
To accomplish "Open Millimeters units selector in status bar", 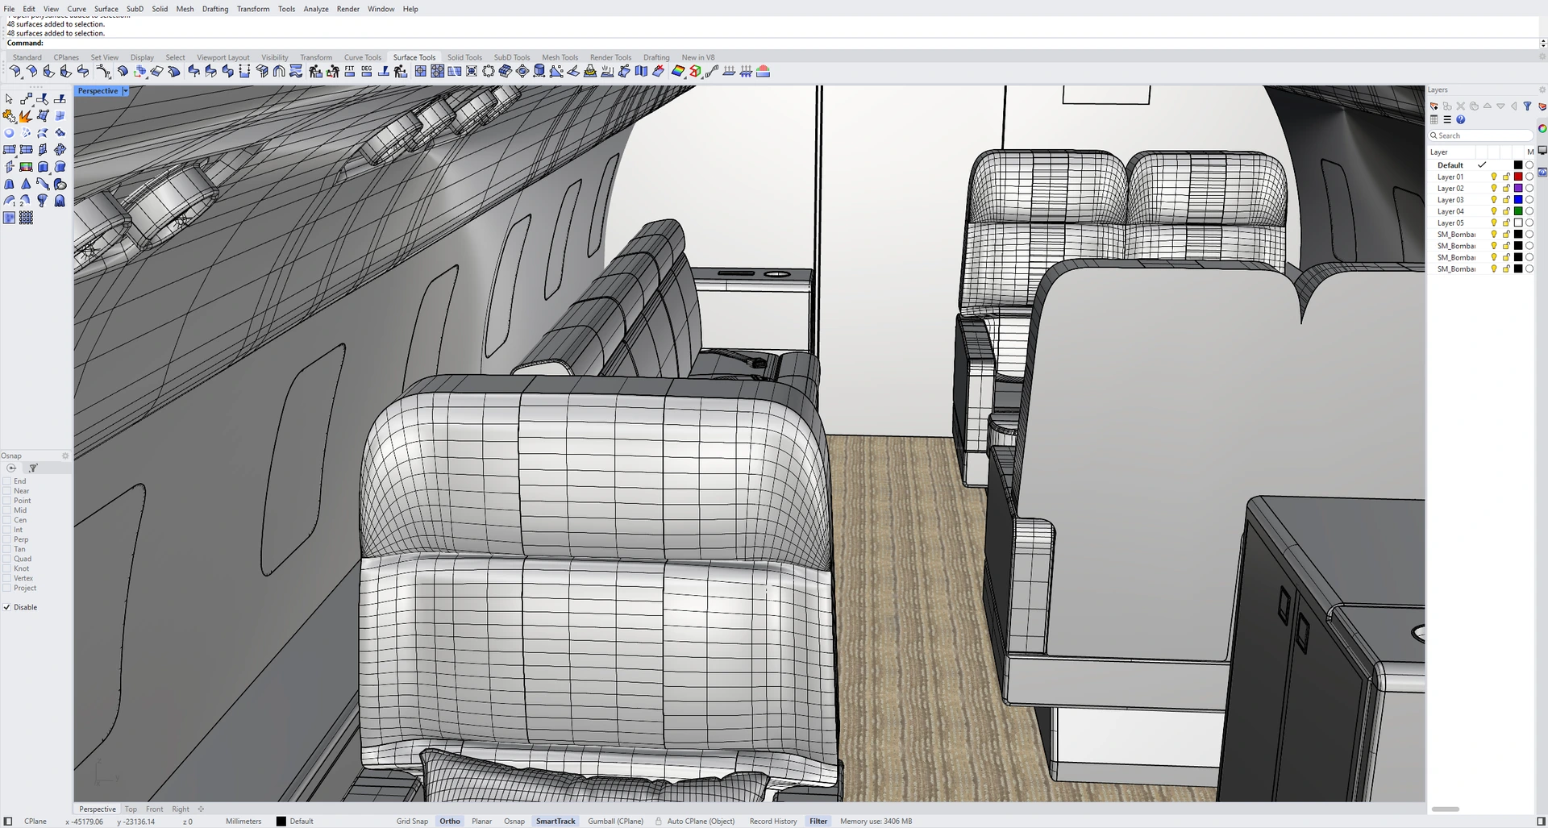I will point(243,822).
